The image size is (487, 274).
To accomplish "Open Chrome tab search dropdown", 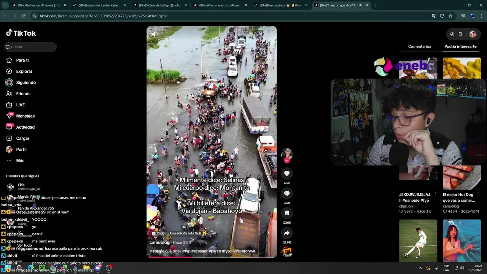I will 5,5.
